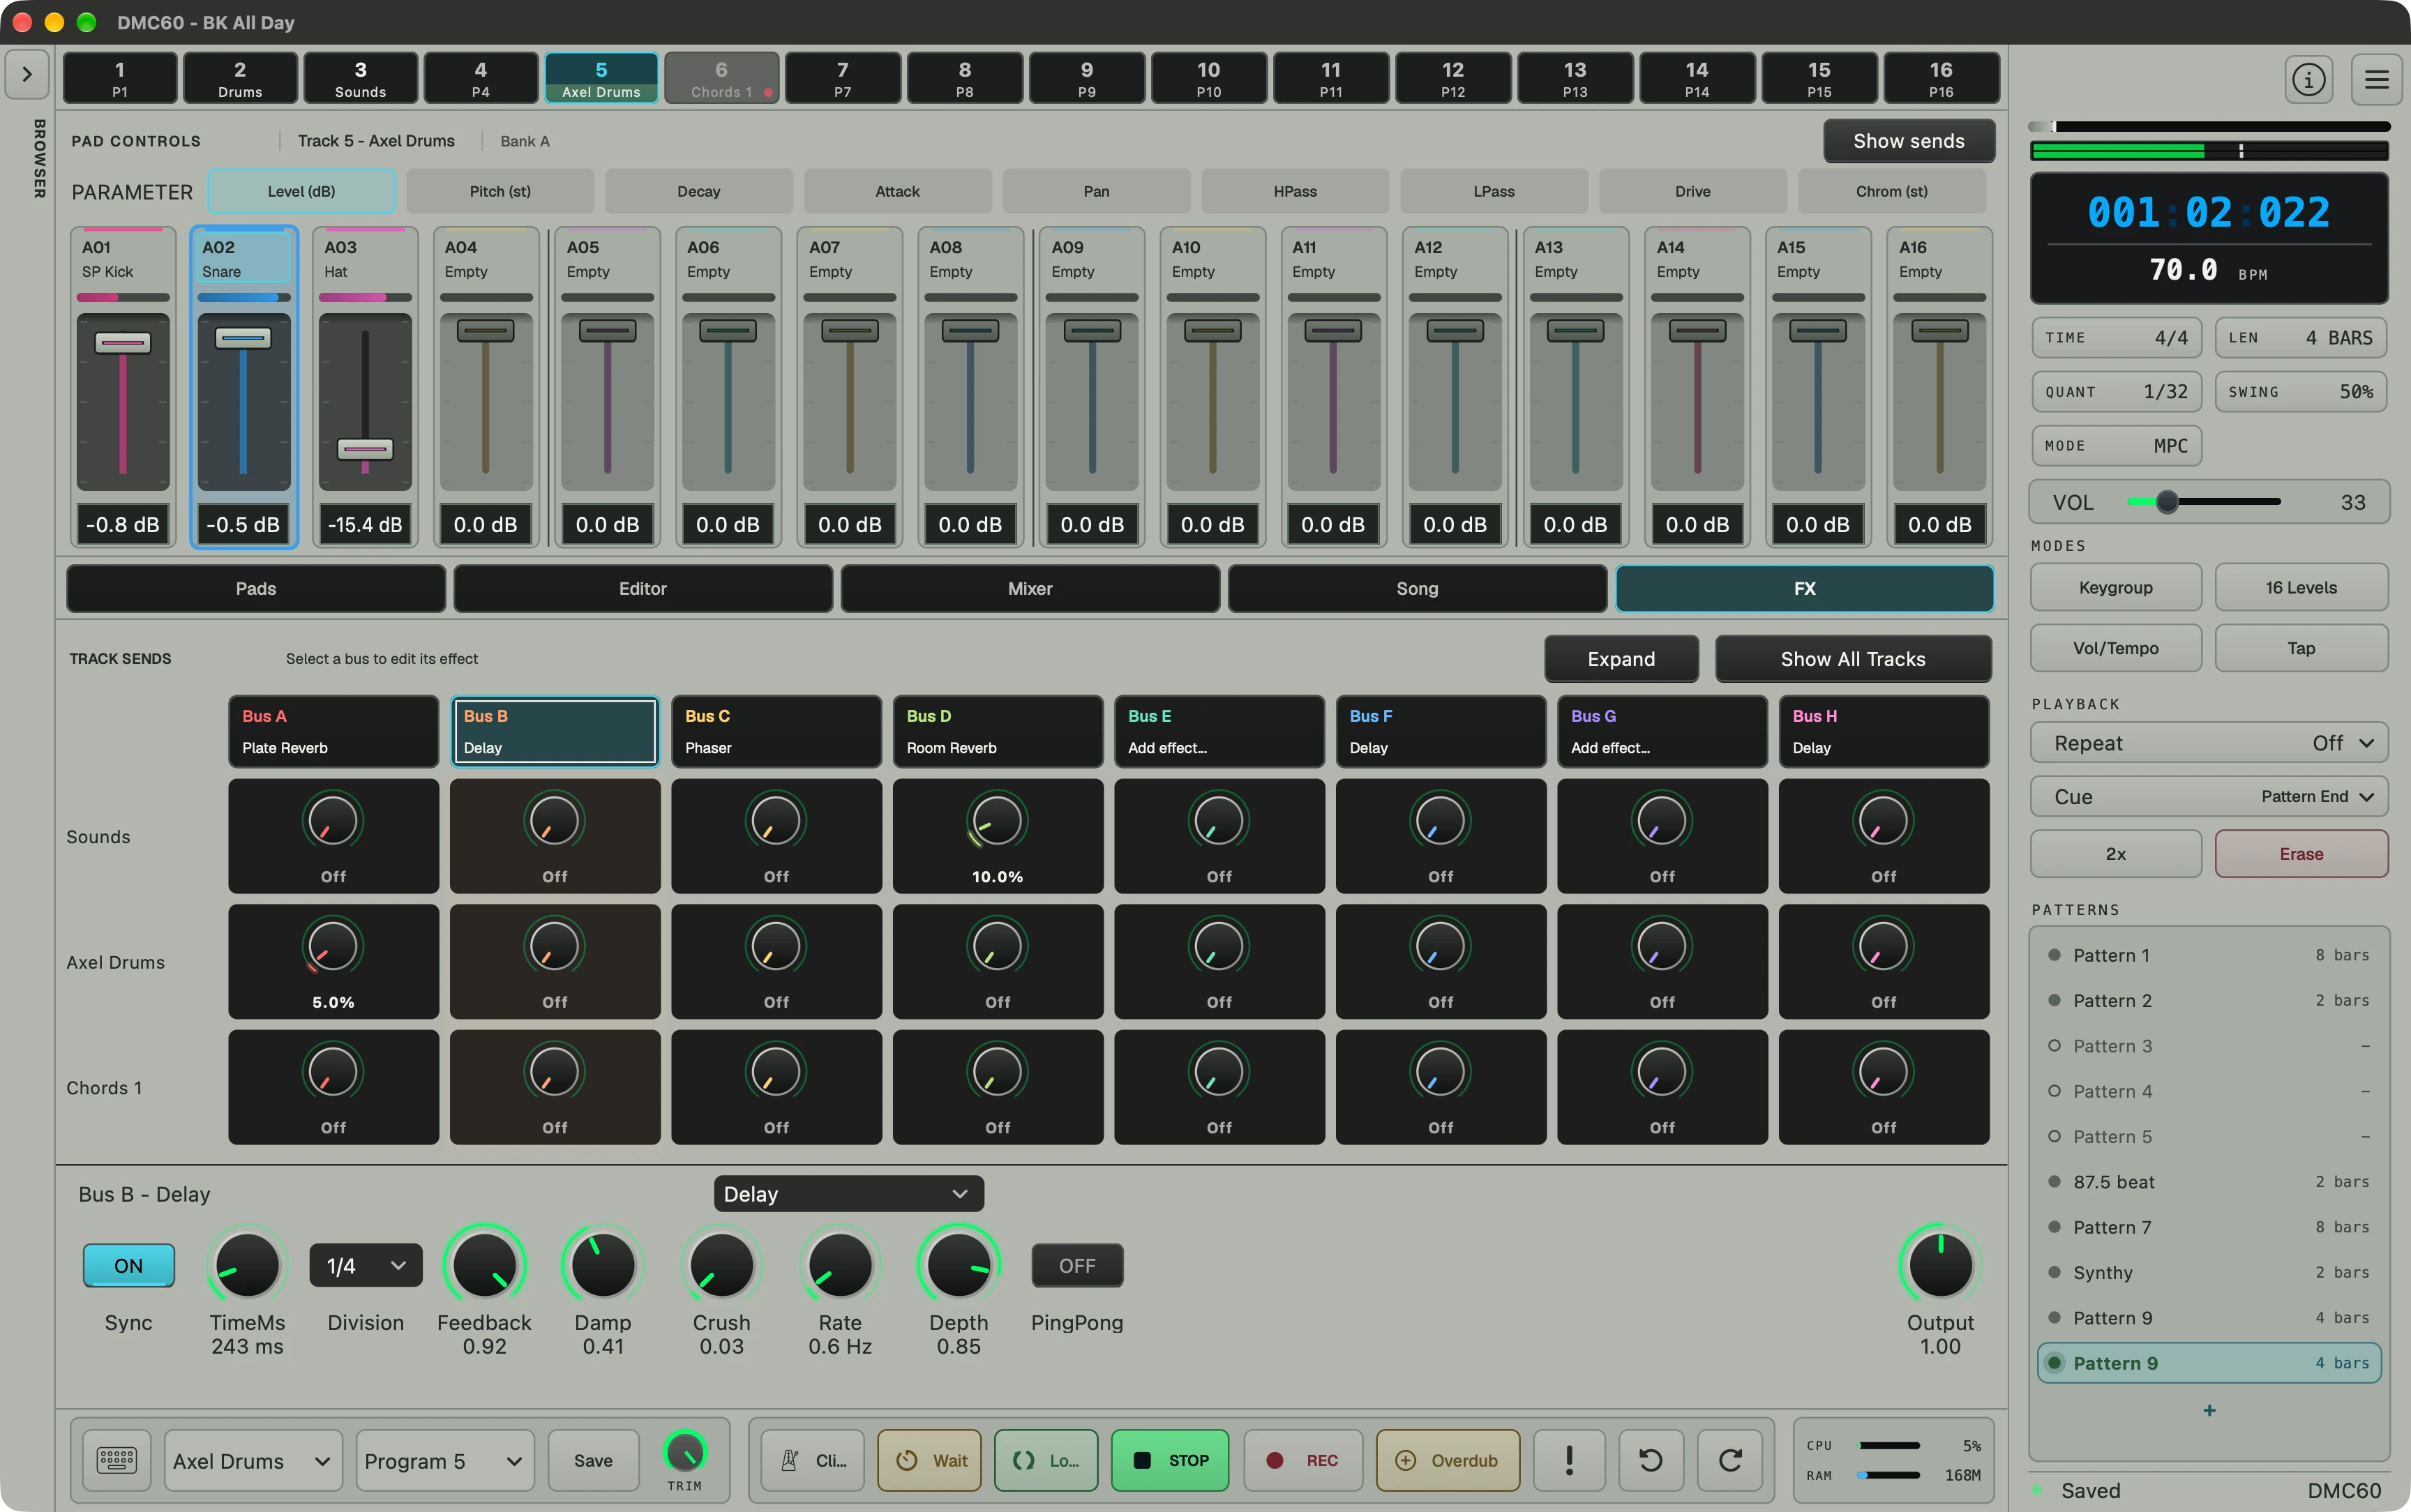Open the MODE MPC selector
This screenshot has height=1512, width=2411.
[2116, 446]
